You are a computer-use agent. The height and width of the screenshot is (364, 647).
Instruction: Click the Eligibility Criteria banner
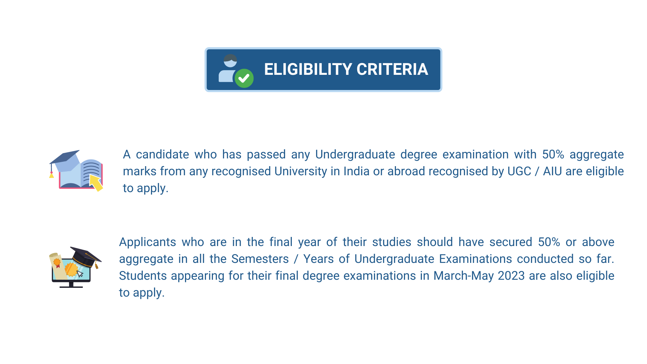pyautogui.click(x=323, y=69)
